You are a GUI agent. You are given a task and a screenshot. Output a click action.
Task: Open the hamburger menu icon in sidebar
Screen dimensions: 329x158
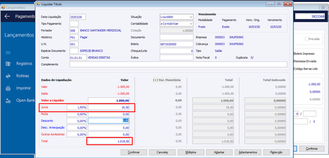(x=8, y=53)
